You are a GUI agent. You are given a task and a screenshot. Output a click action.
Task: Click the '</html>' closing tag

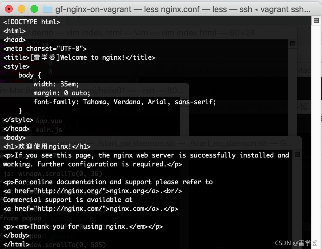(x=17, y=244)
